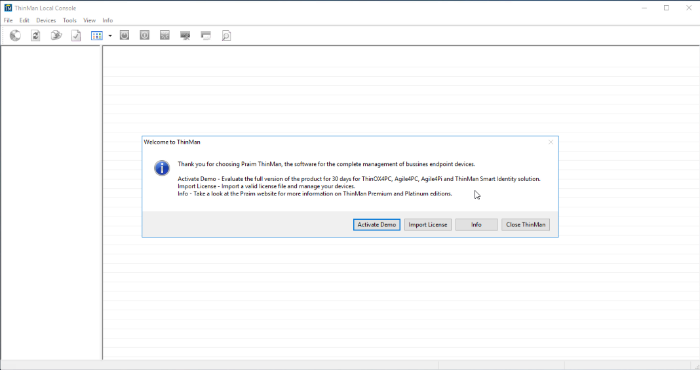Click the magnifier search document icon
Screen dimensions: 700x370
coord(226,35)
